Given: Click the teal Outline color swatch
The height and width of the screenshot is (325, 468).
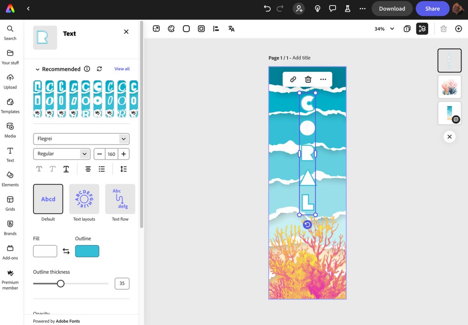Looking at the screenshot, I should (87, 251).
